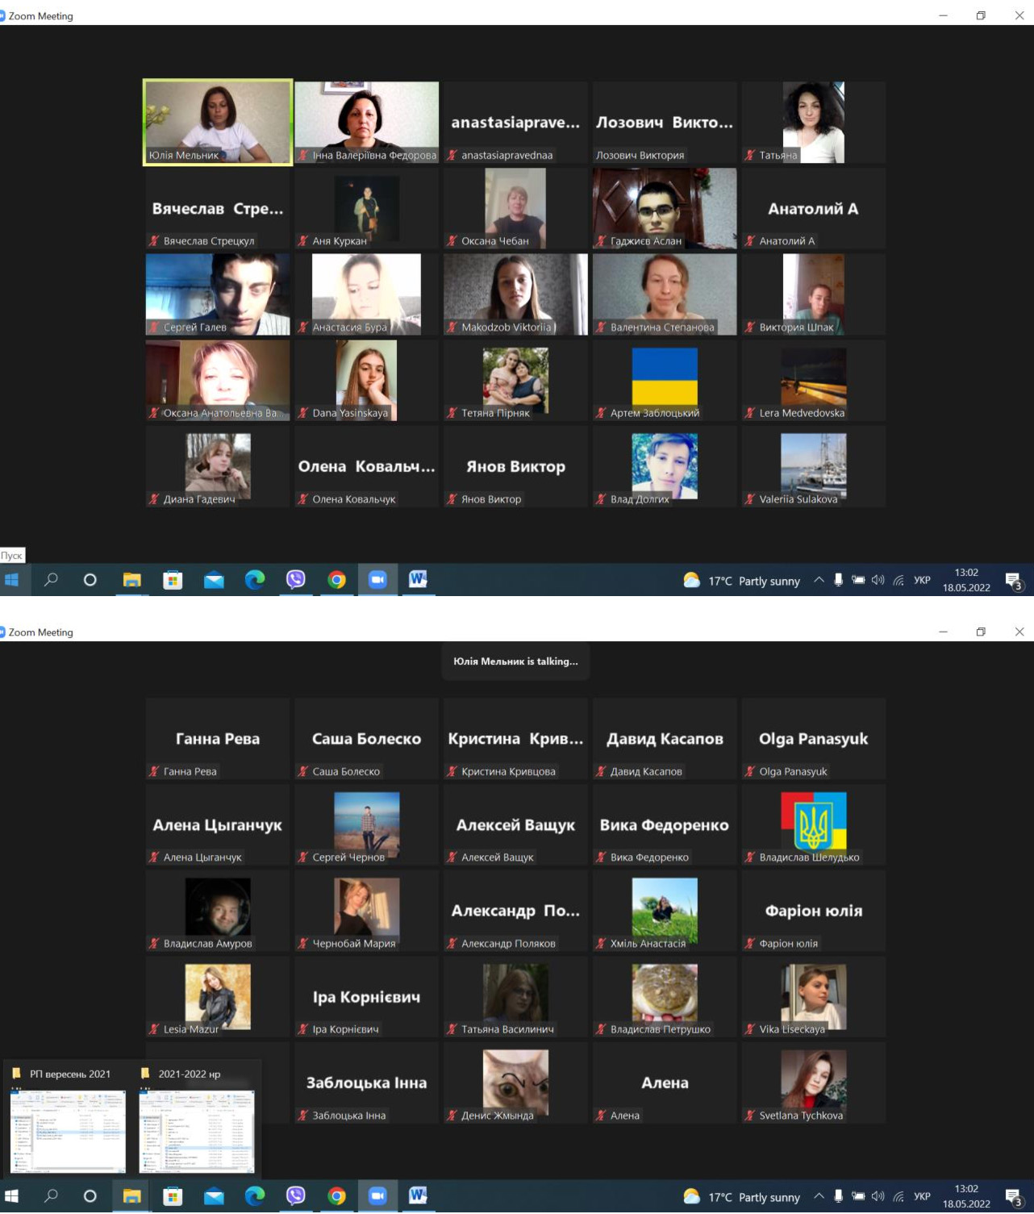
Task: Click Артем Заблоцький's blue and yellow flag avatar
Action: click(664, 376)
